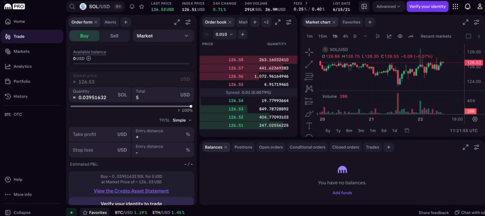Switch order side to Sell
The width and height of the screenshot is (485, 216).
tap(114, 36)
